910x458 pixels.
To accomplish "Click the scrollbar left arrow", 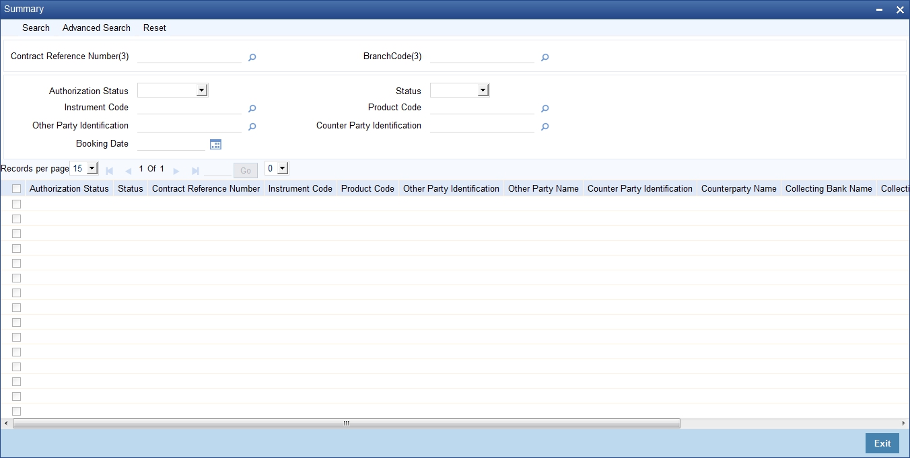I will tap(6, 423).
